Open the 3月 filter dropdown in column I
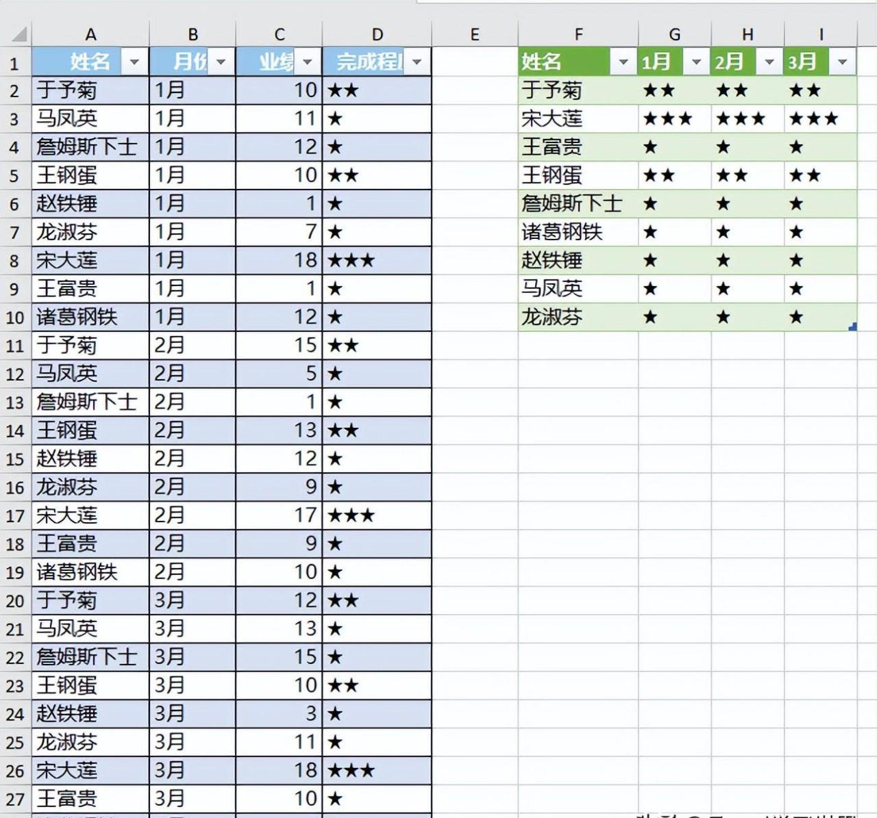This screenshot has height=818, width=877. pyautogui.click(x=843, y=62)
